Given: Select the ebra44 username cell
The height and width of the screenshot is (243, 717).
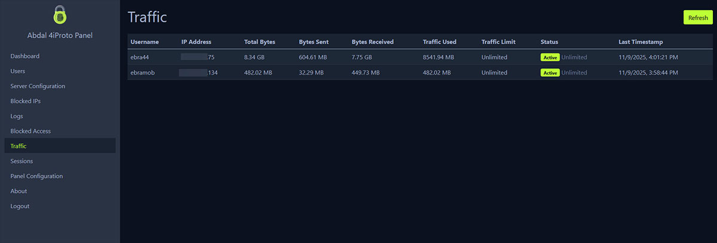Looking at the screenshot, I should coord(141,57).
